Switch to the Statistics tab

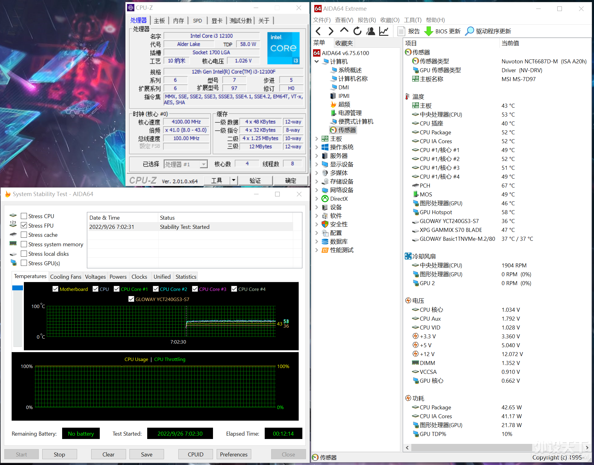[186, 277]
